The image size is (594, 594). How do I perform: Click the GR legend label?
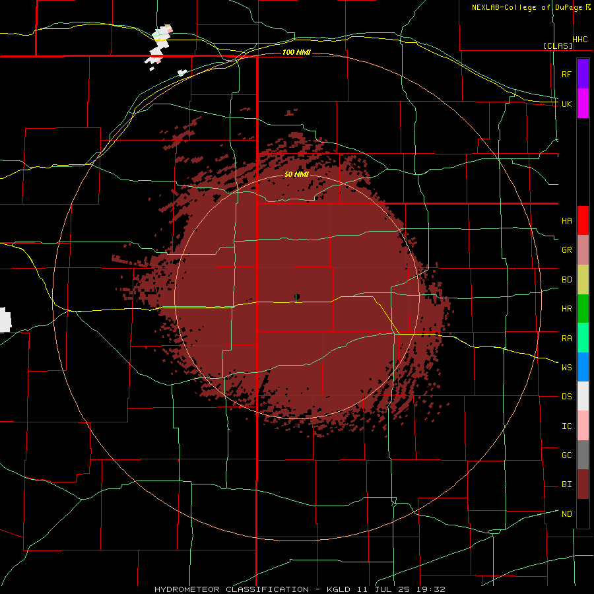click(x=566, y=250)
